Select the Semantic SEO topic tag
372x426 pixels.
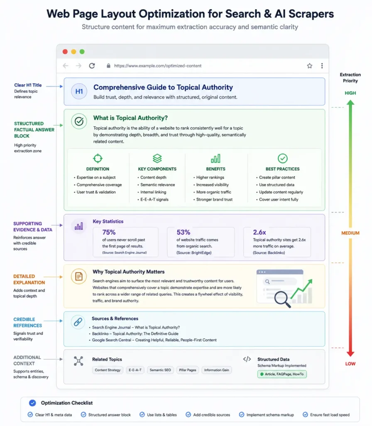coord(160,370)
